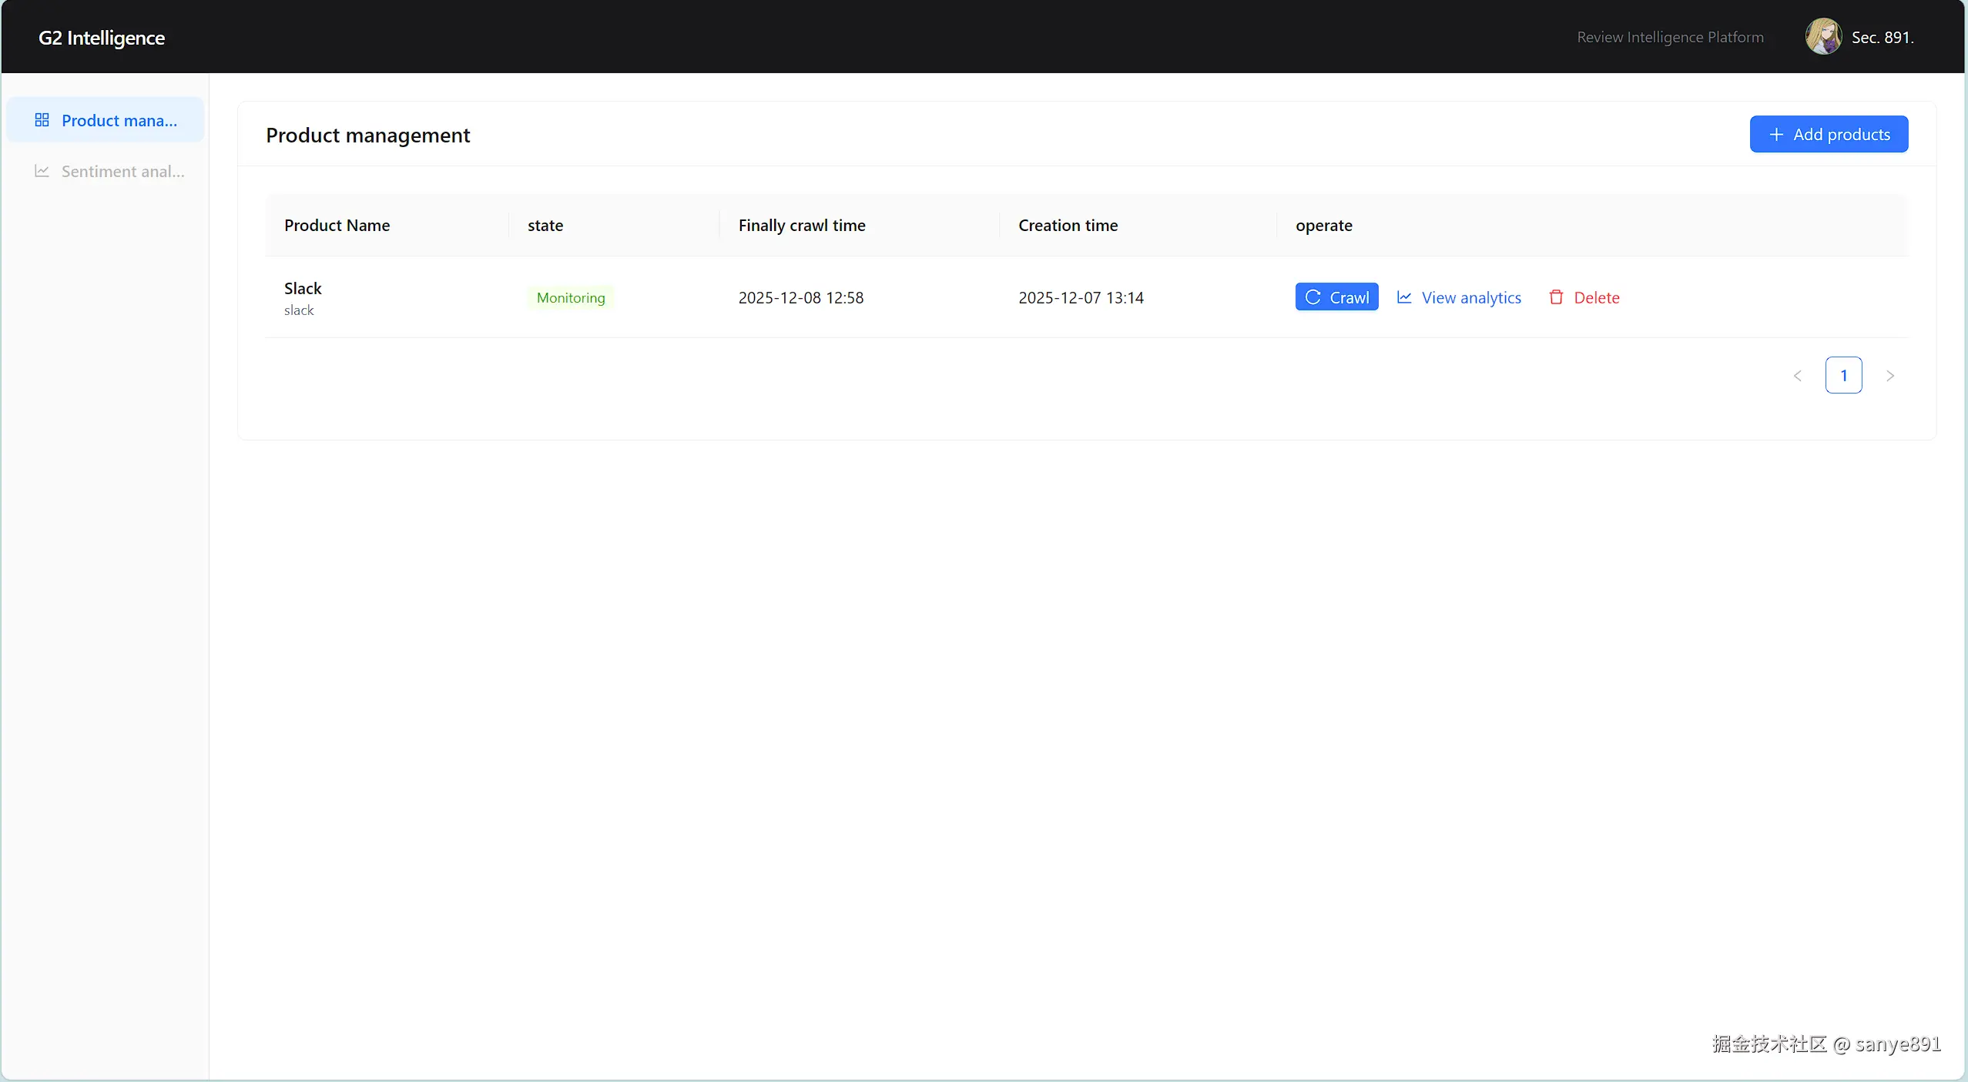Open View analytics for Slack

[1470, 297]
